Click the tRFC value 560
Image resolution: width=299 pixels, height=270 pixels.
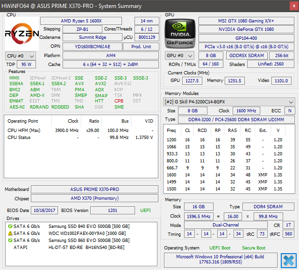coord(288,234)
